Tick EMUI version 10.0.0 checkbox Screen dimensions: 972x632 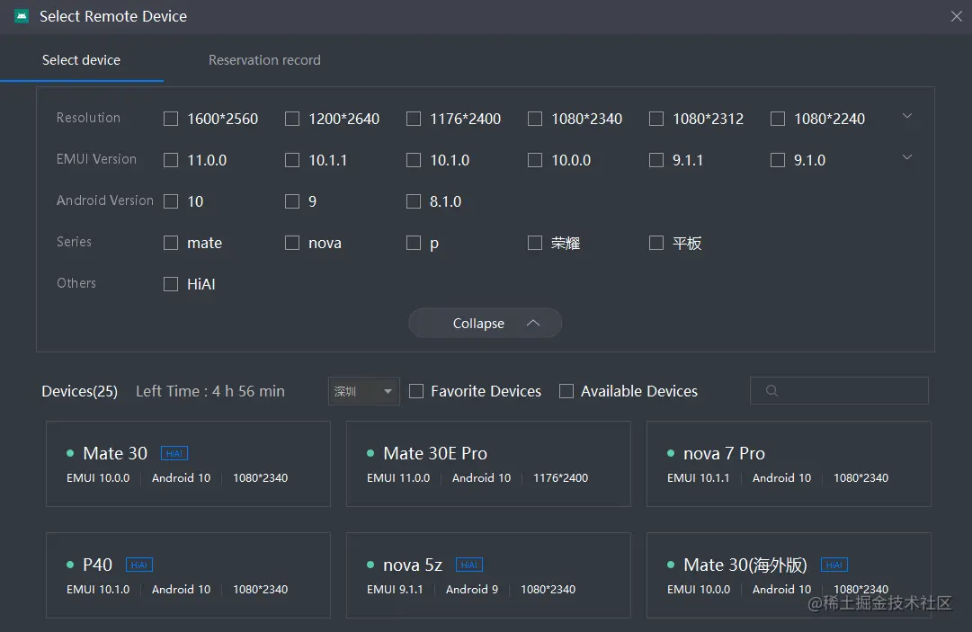(535, 161)
